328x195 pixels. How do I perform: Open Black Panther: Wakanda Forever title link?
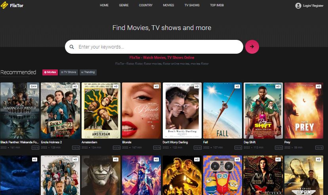click(19, 142)
